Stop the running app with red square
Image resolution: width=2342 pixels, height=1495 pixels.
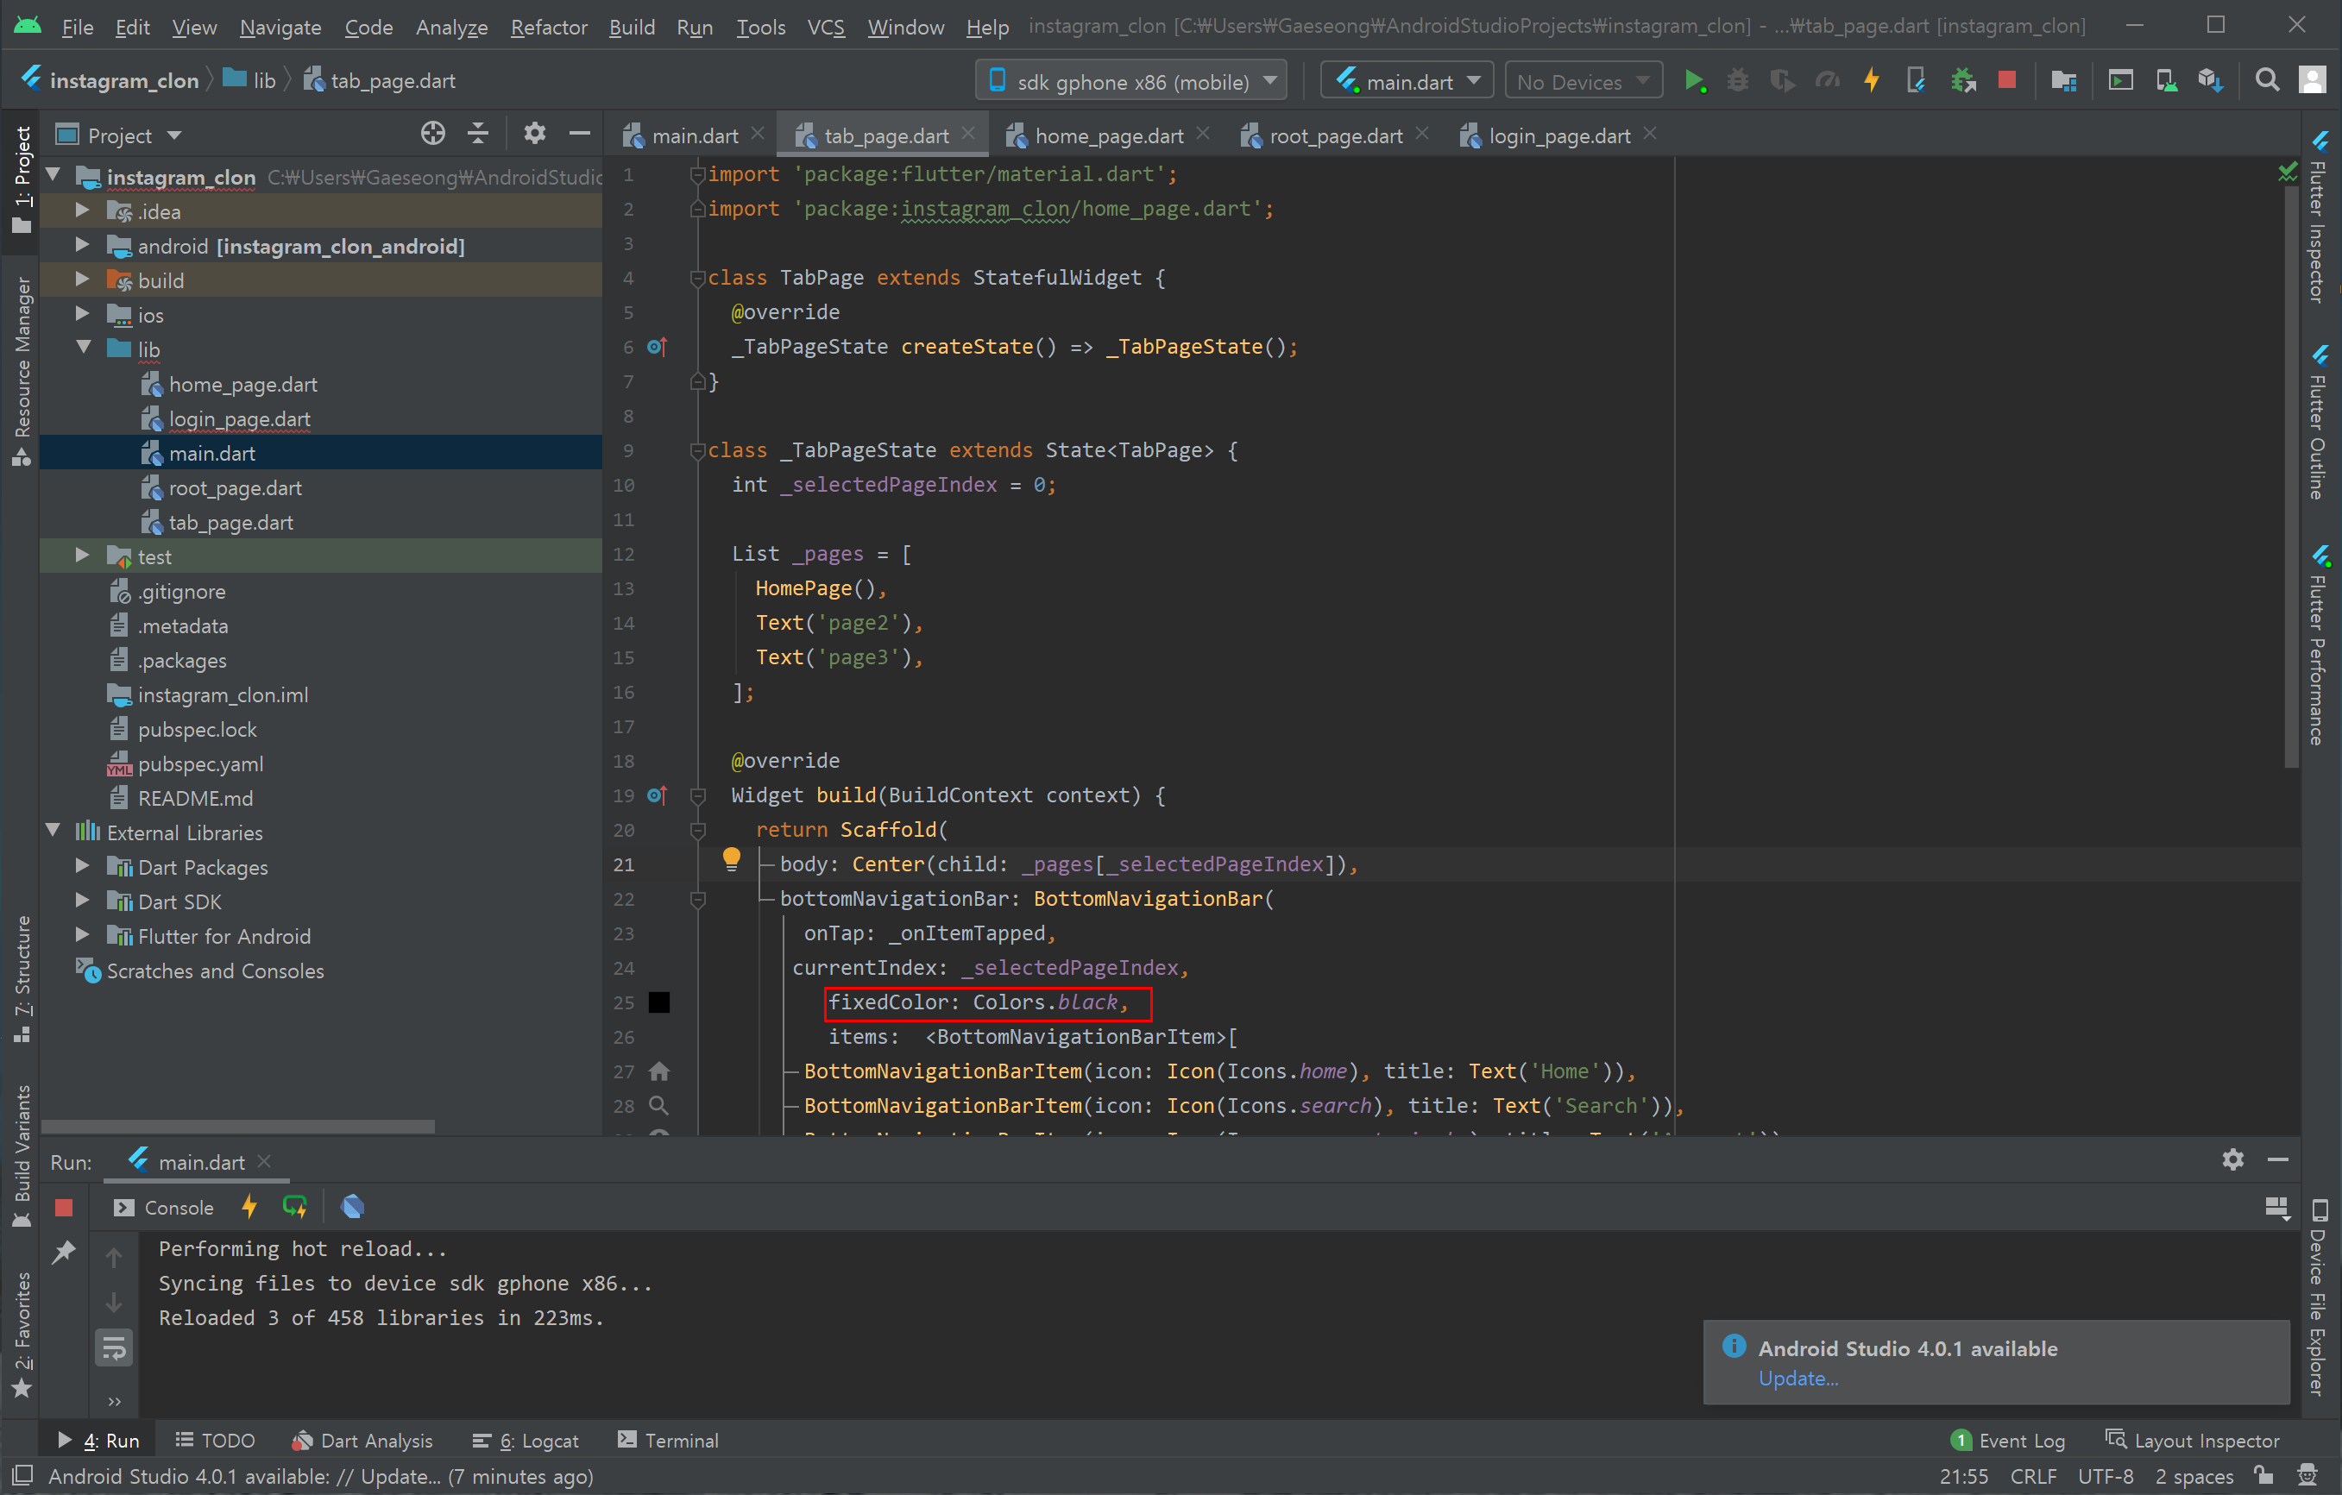[2006, 81]
